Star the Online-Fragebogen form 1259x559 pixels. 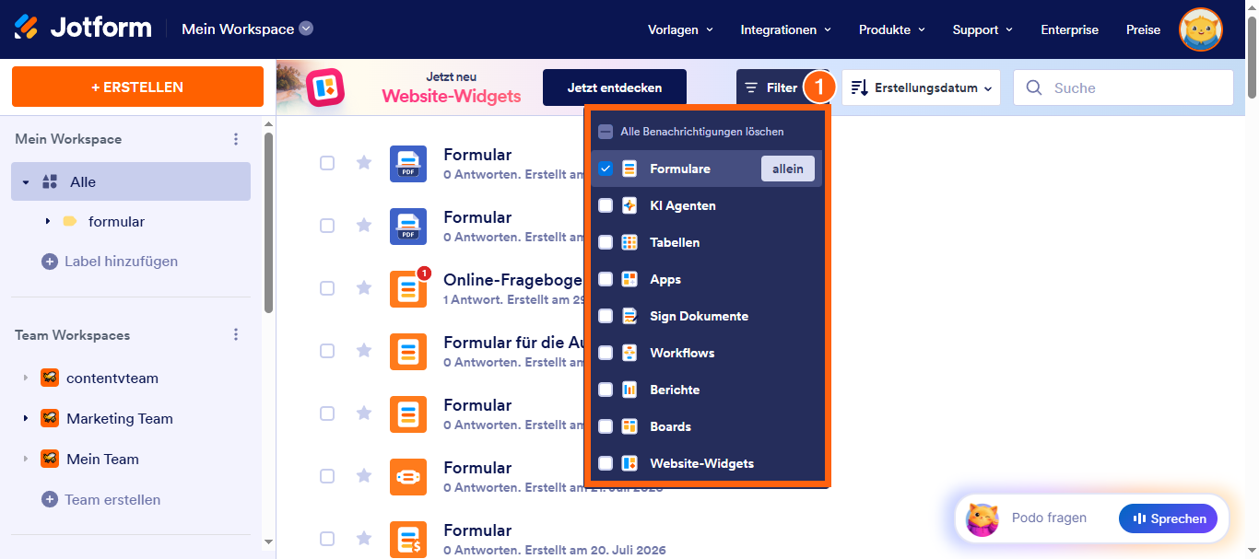(364, 287)
